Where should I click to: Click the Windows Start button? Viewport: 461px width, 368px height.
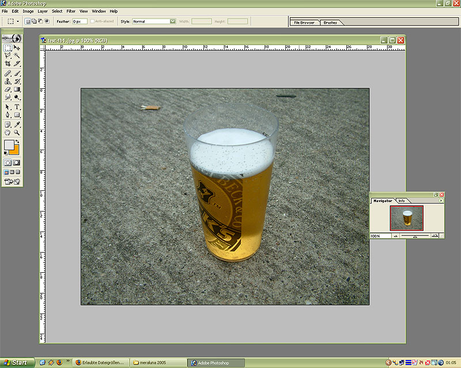pyautogui.click(x=17, y=363)
